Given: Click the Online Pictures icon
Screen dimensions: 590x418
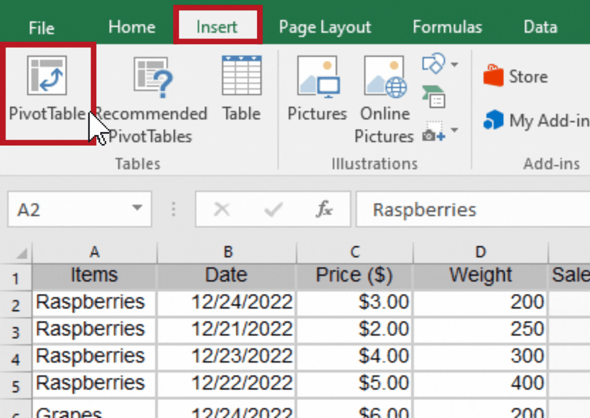Looking at the screenshot, I should pyautogui.click(x=384, y=76).
